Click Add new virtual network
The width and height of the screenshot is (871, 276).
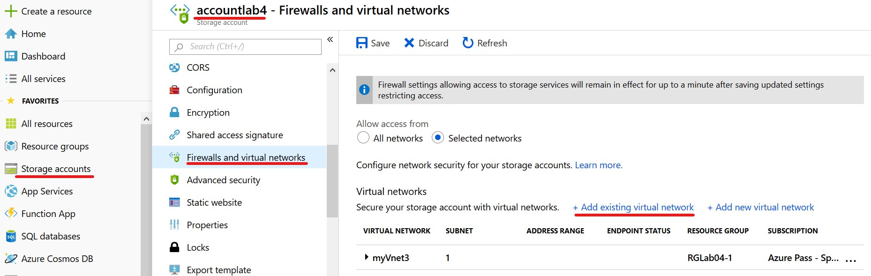pos(761,207)
